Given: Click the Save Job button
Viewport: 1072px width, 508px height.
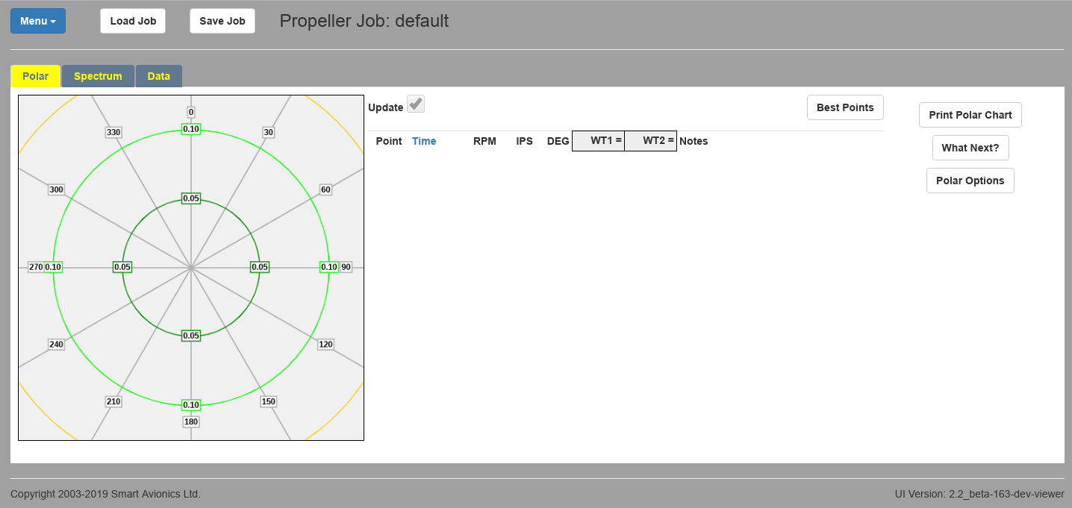Looking at the screenshot, I should pyautogui.click(x=222, y=21).
